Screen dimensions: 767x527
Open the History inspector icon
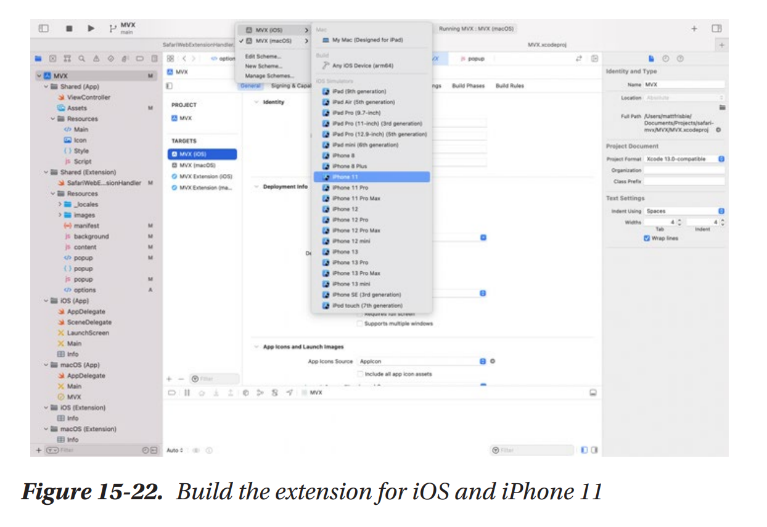click(x=666, y=59)
